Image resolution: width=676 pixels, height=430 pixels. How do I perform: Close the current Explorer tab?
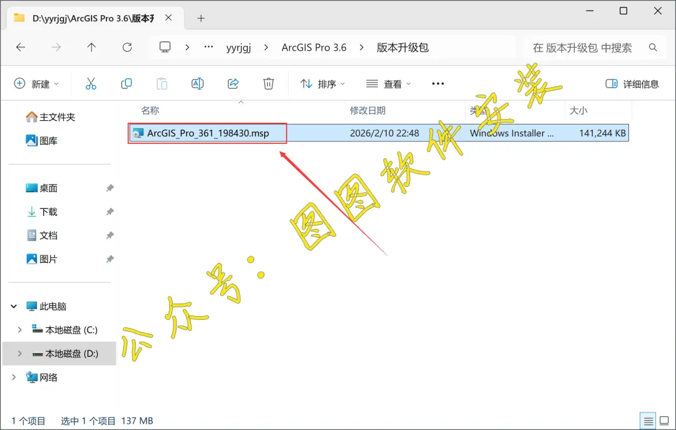pyautogui.click(x=168, y=18)
